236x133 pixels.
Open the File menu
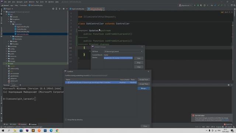point(6,2)
